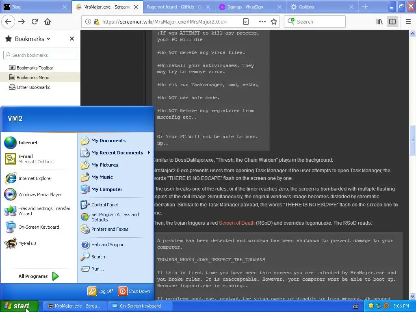416x312 pixels.
Task: Open Set Program Access and Defaults
Action: tap(116, 217)
